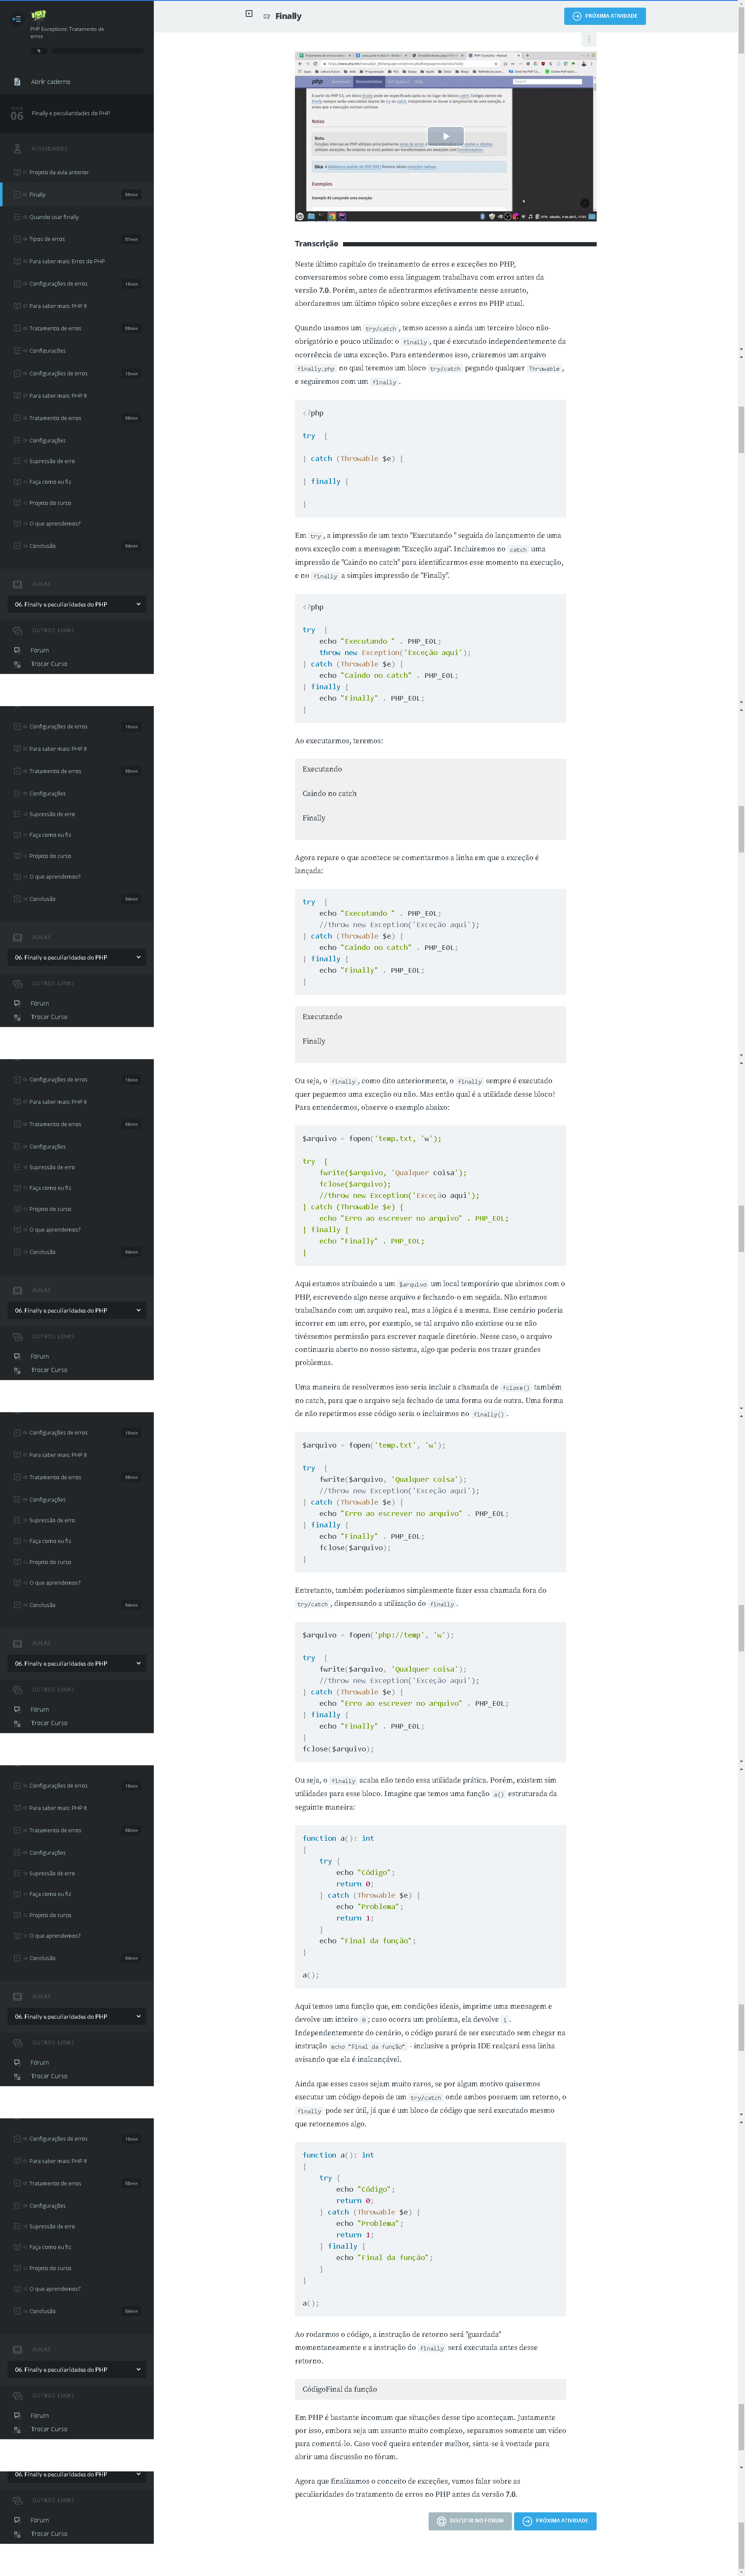Click the Fórum chat icon in sidebar
The height and width of the screenshot is (2576, 745).
(x=17, y=650)
